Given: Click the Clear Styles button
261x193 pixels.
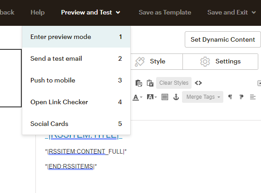Looking at the screenshot, I should 174,83.
